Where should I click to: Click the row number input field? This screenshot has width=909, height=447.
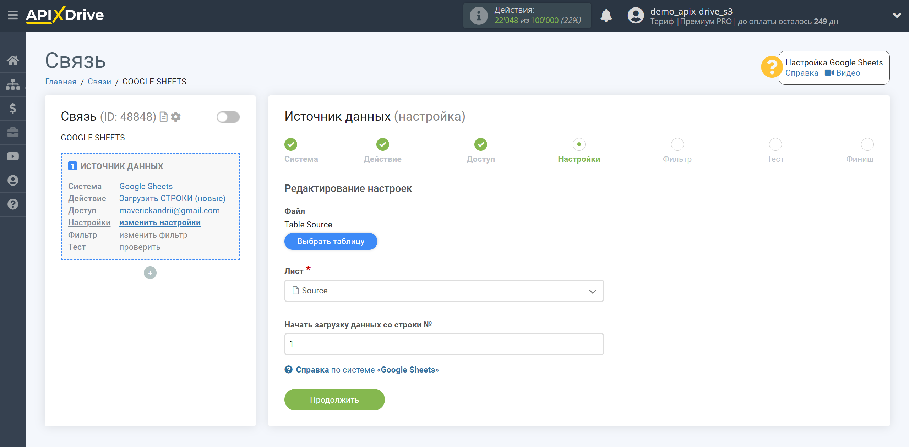click(x=443, y=344)
